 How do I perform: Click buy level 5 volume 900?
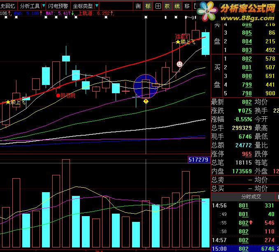pyautogui.click(x=270, y=94)
